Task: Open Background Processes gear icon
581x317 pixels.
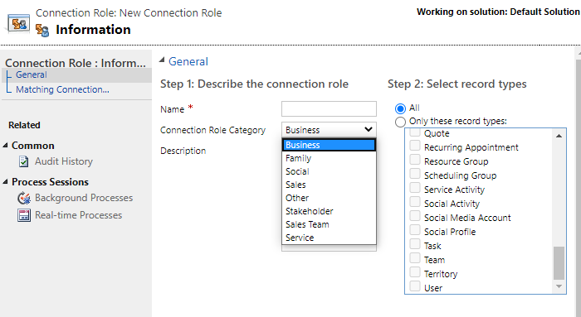Action: pos(24,198)
